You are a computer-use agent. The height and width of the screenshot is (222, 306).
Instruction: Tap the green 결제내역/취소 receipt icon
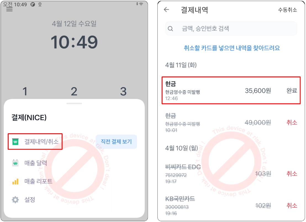15,142
